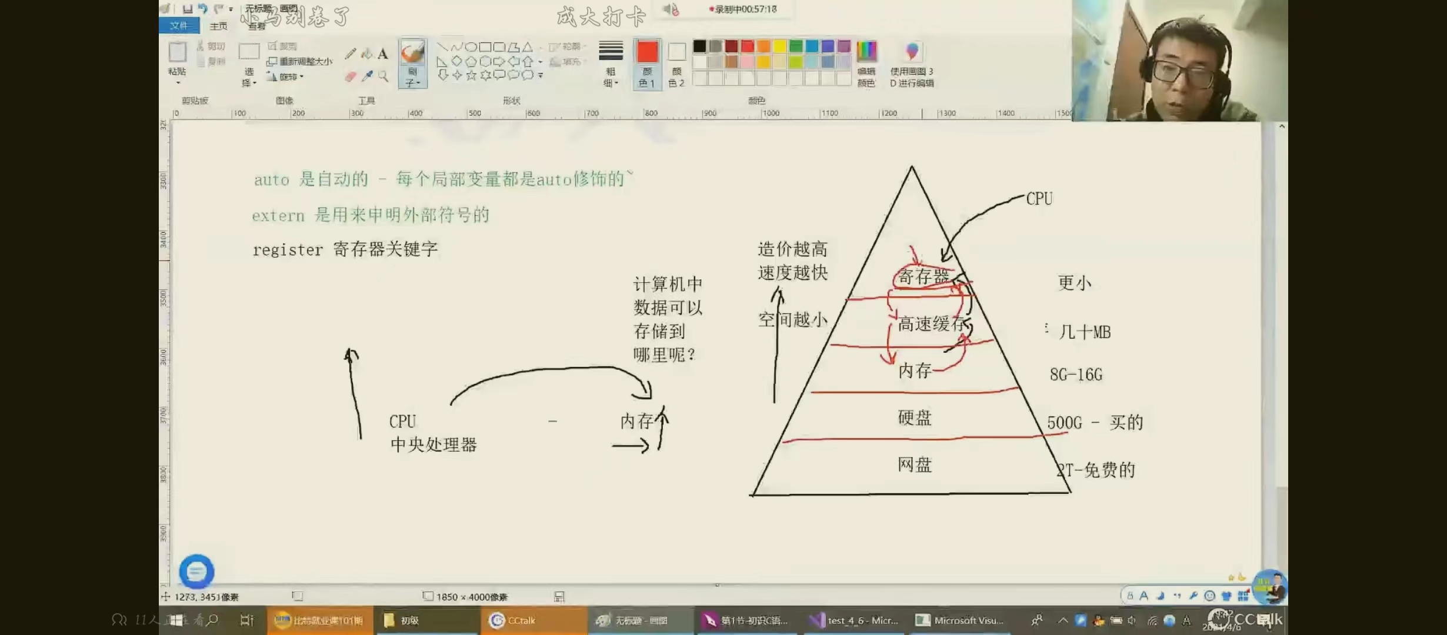The width and height of the screenshot is (1447, 635).
Task: Toggle the speaker mute icon near recording timer
Action: point(671,9)
